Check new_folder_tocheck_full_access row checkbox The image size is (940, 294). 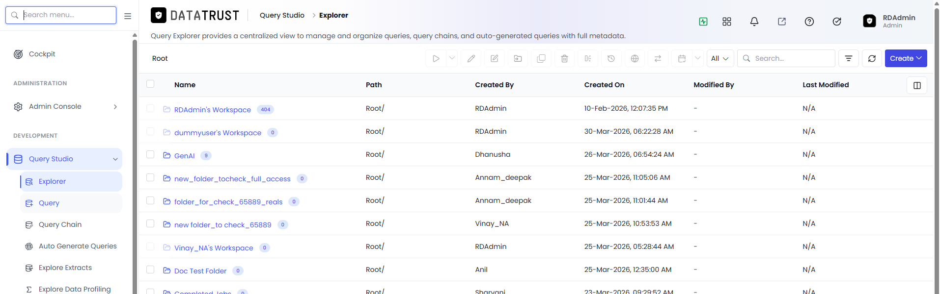(x=150, y=177)
